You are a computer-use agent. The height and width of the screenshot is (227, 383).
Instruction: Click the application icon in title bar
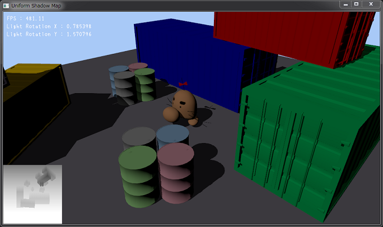pos(6,4)
